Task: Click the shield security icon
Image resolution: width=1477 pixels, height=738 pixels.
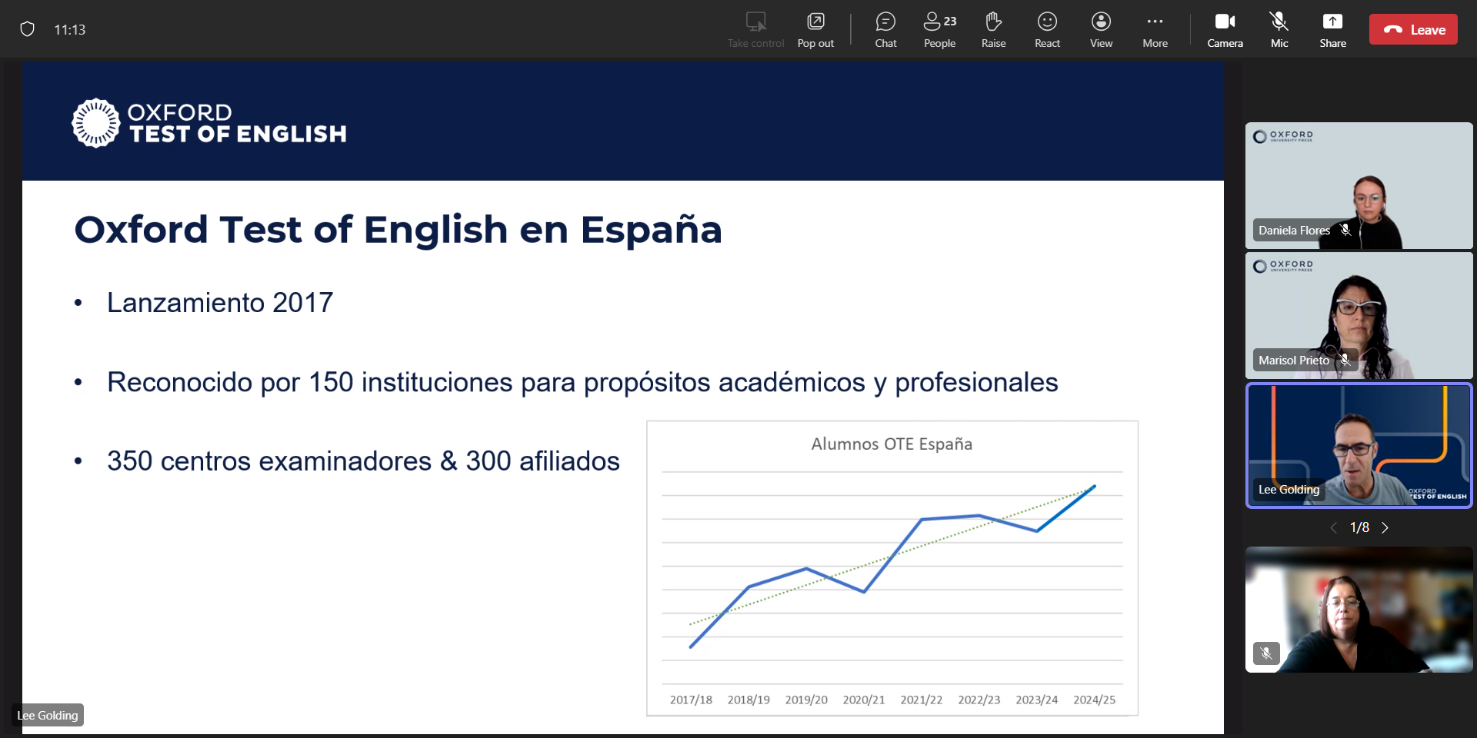Action: [27, 29]
